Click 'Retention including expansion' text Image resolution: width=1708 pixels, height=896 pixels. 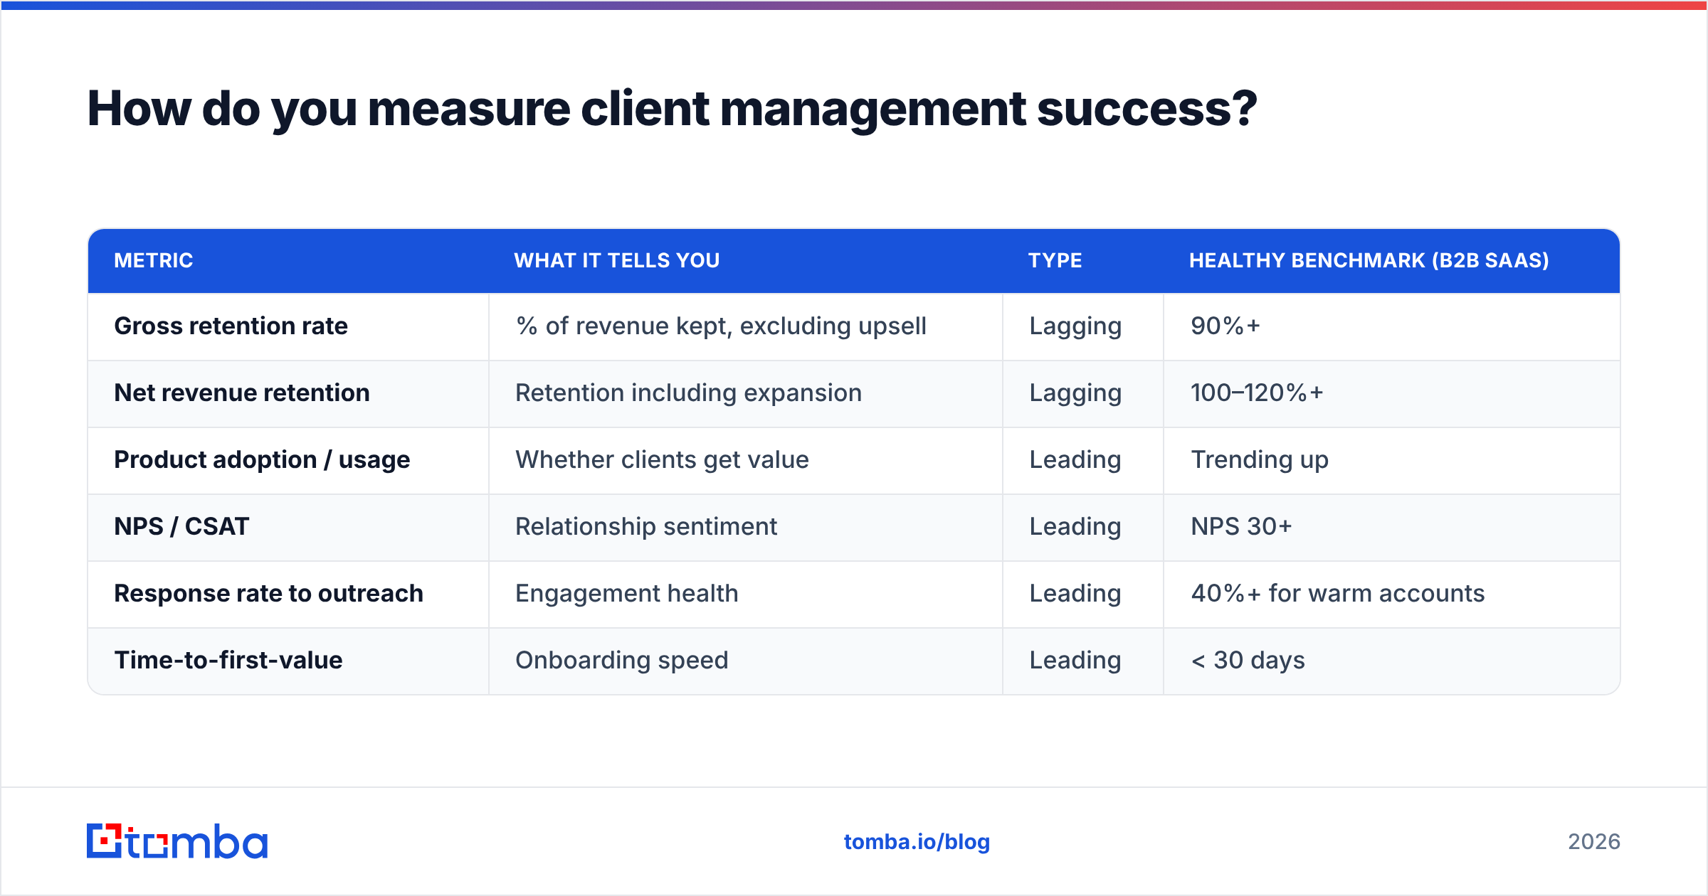(x=688, y=393)
